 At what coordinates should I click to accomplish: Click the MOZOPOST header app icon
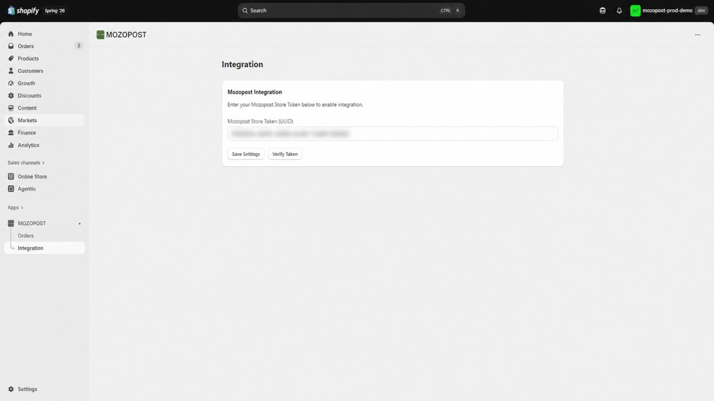click(100, 35)
